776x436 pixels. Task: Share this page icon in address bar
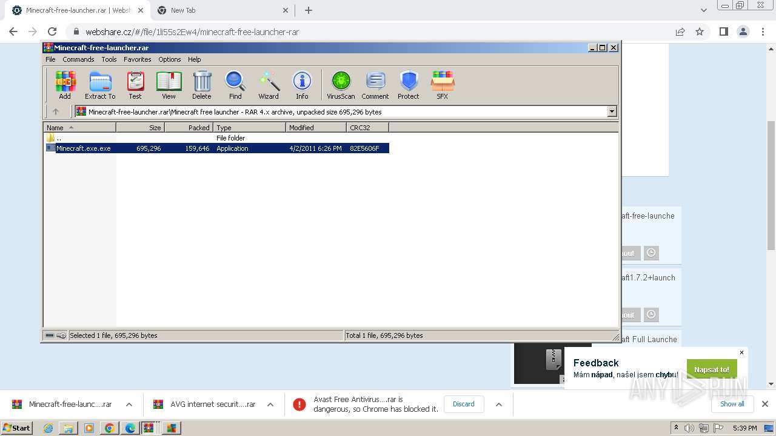(x=680, y=31)
